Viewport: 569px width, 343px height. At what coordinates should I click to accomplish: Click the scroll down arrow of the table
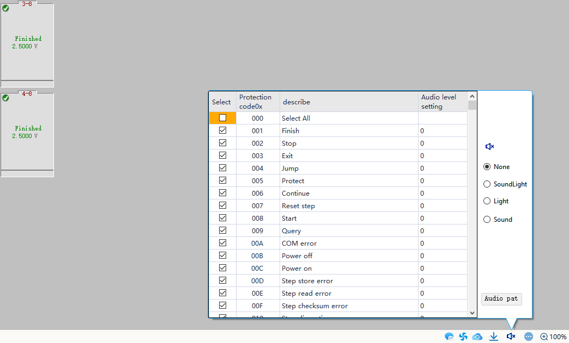tap(472, 313)
